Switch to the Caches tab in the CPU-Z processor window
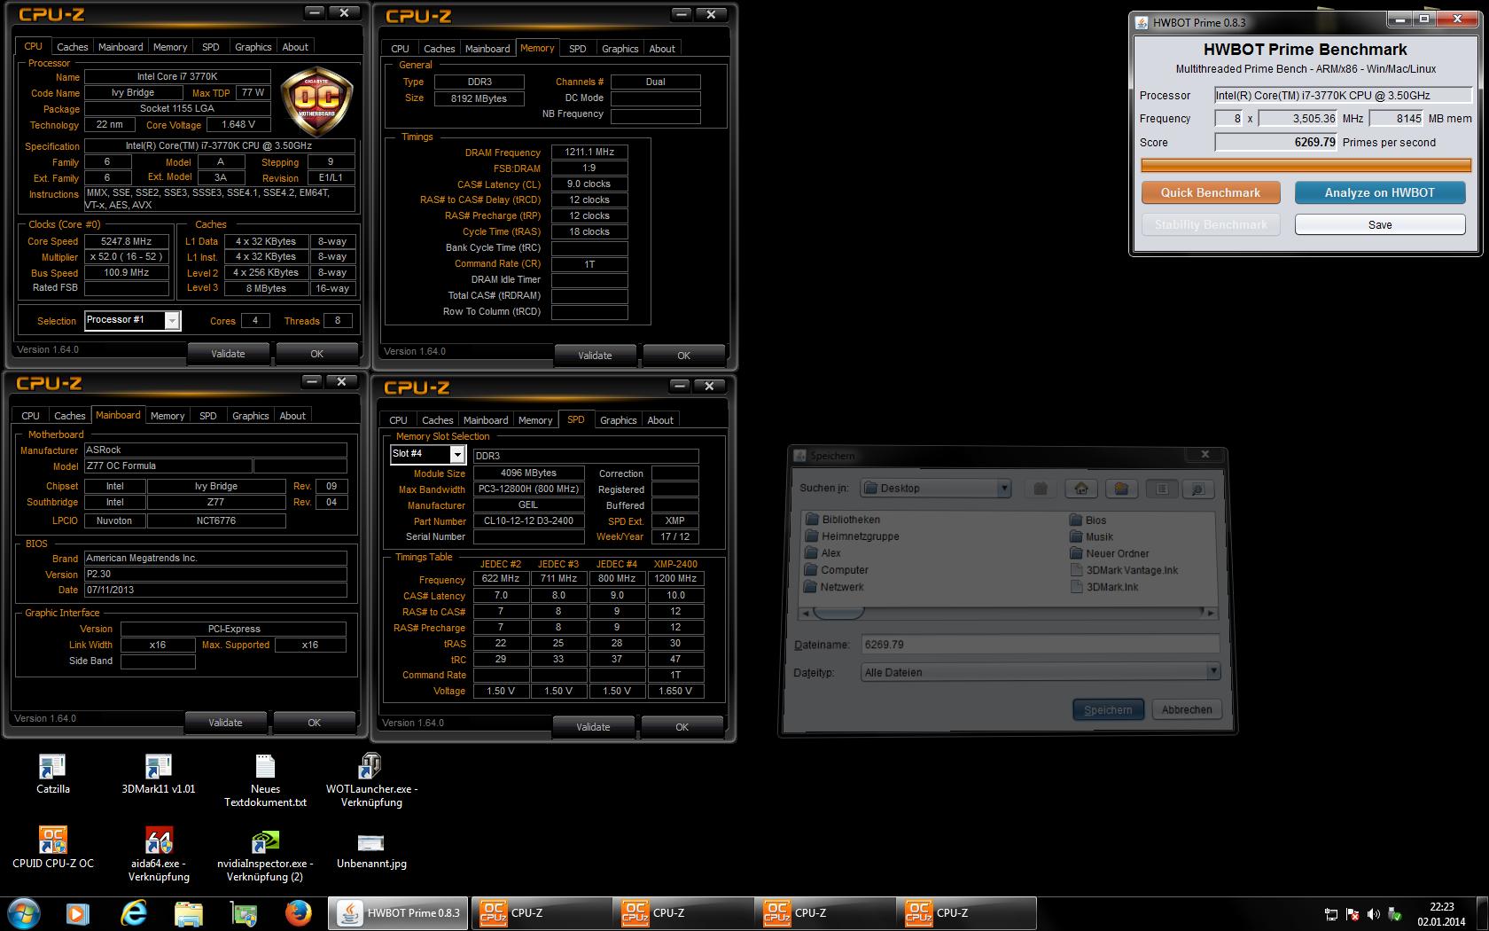1489x931 pixels. 72,47
